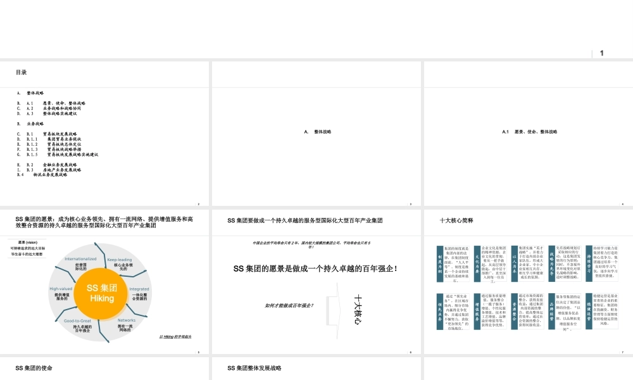Click the headline SS 集团的愿景是做成一个持久卓越的百年强企
This screenshot has width=633, height=380.
315,269
